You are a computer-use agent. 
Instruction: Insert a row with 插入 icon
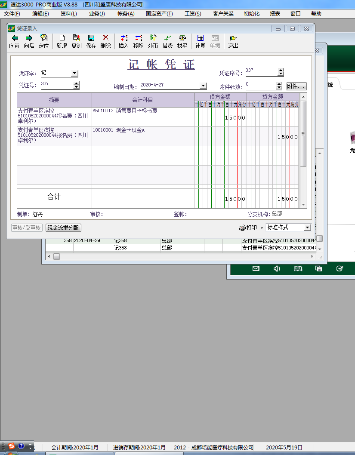(x=123, y=38)
